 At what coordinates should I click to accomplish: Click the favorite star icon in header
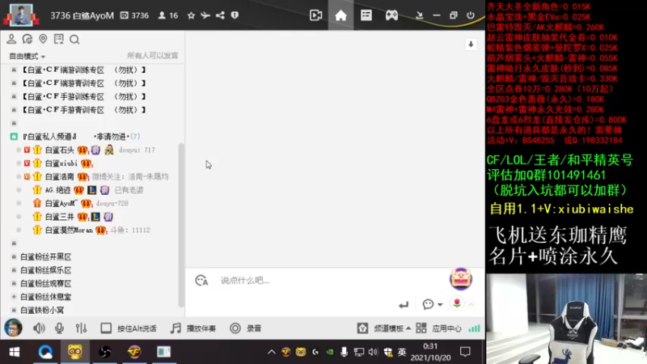point(191,15)
